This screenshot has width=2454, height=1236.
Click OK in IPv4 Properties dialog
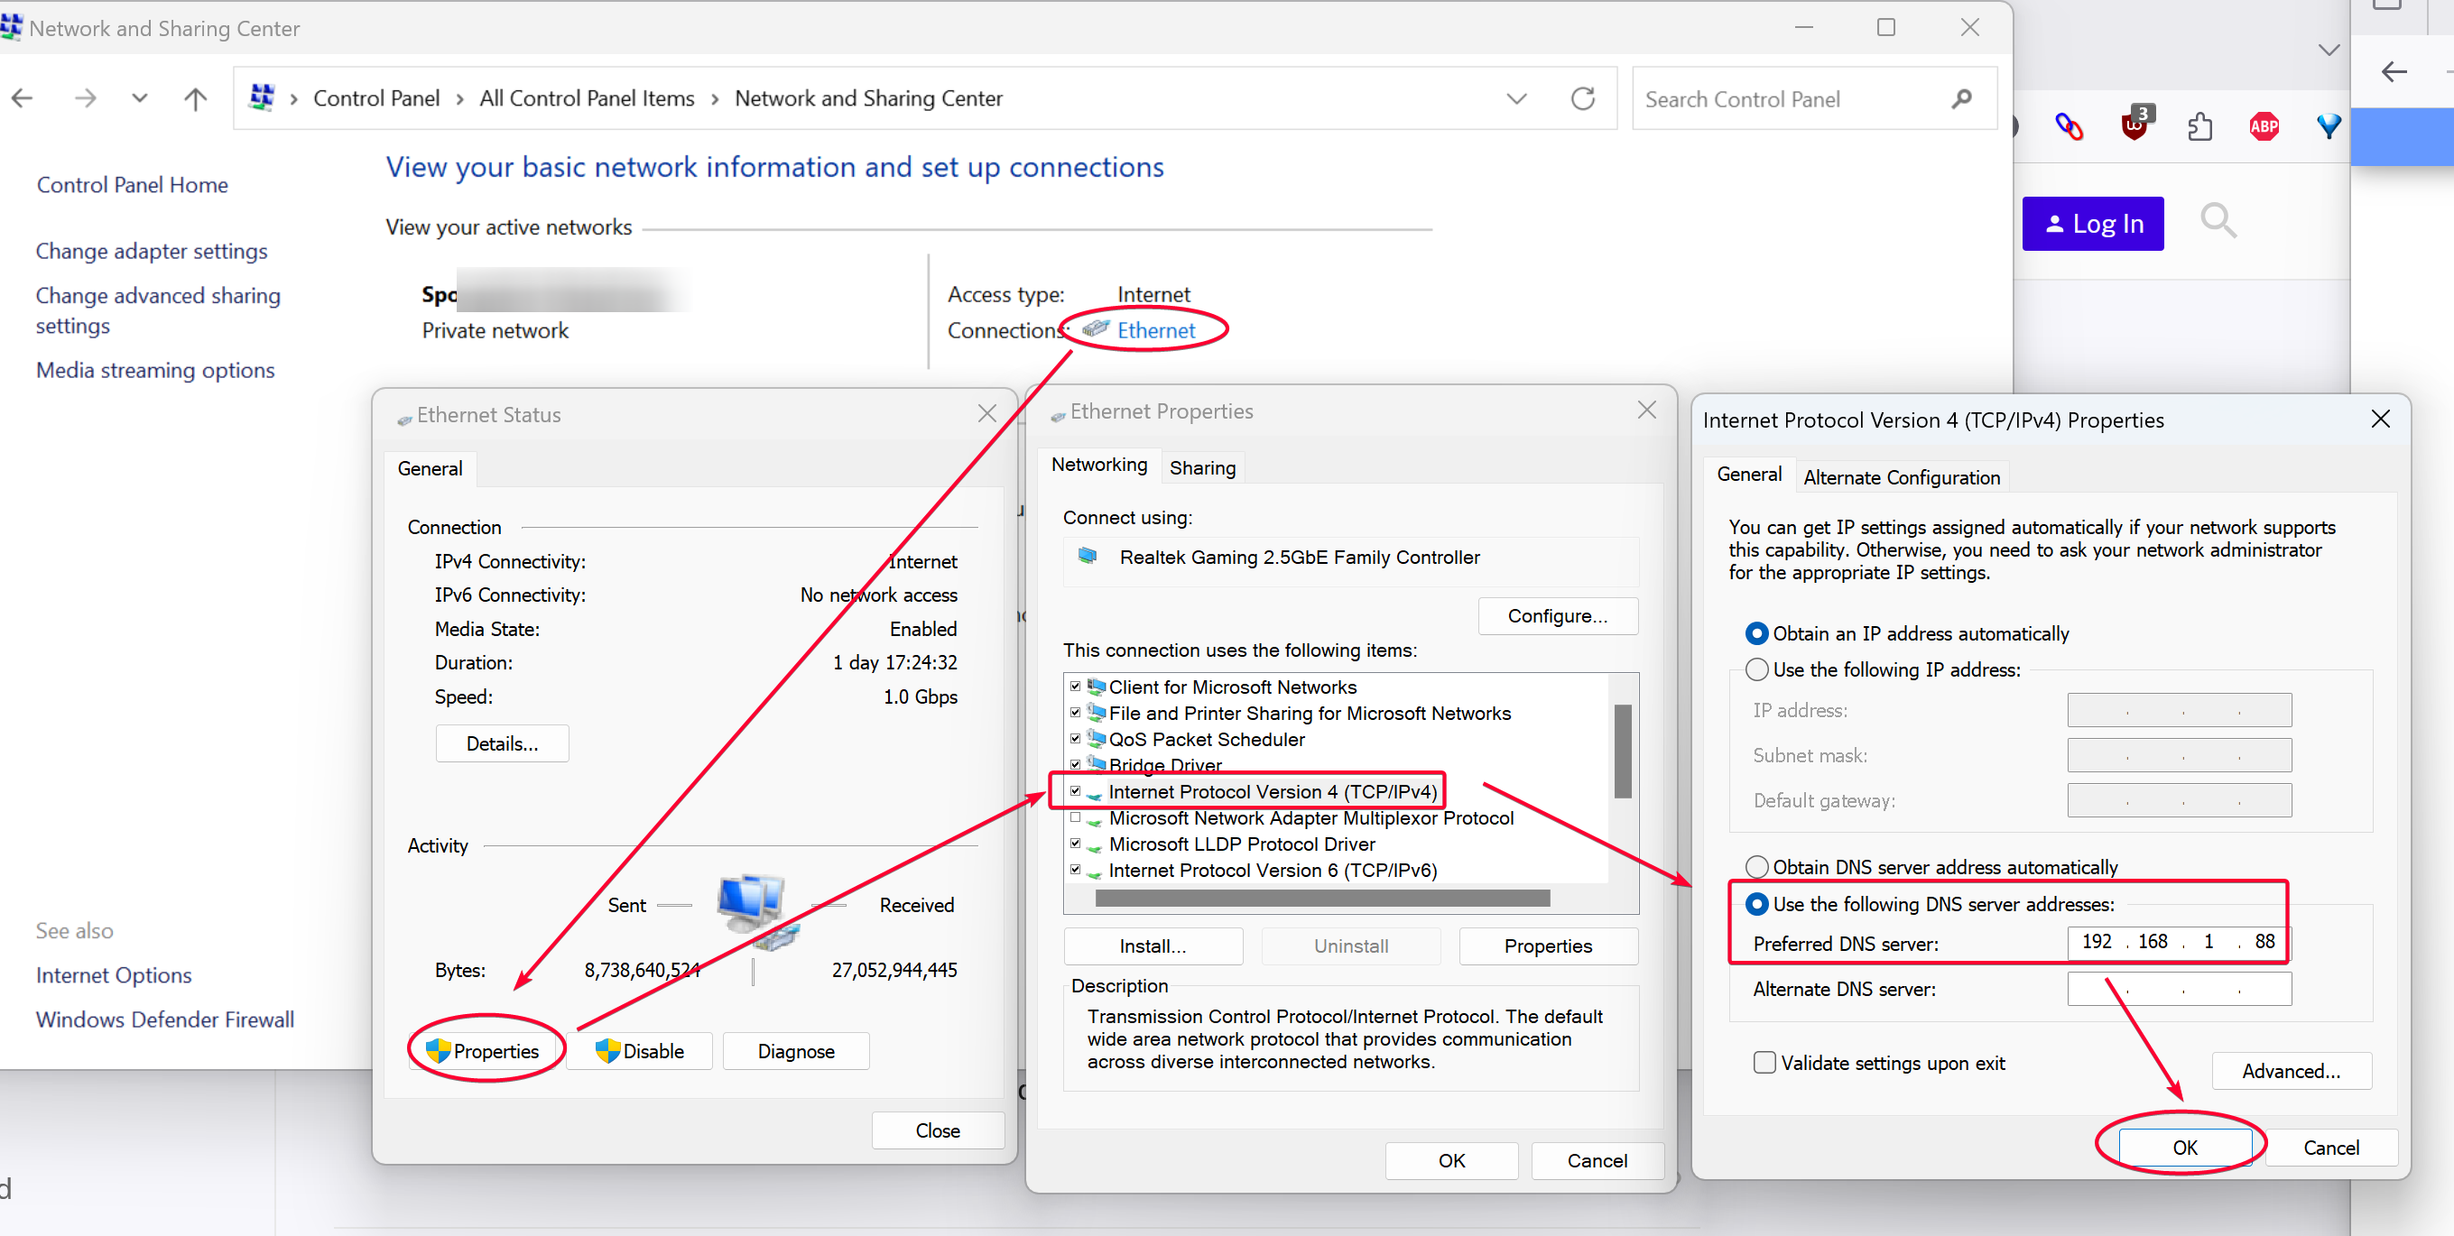[x=2184, y=1148]
